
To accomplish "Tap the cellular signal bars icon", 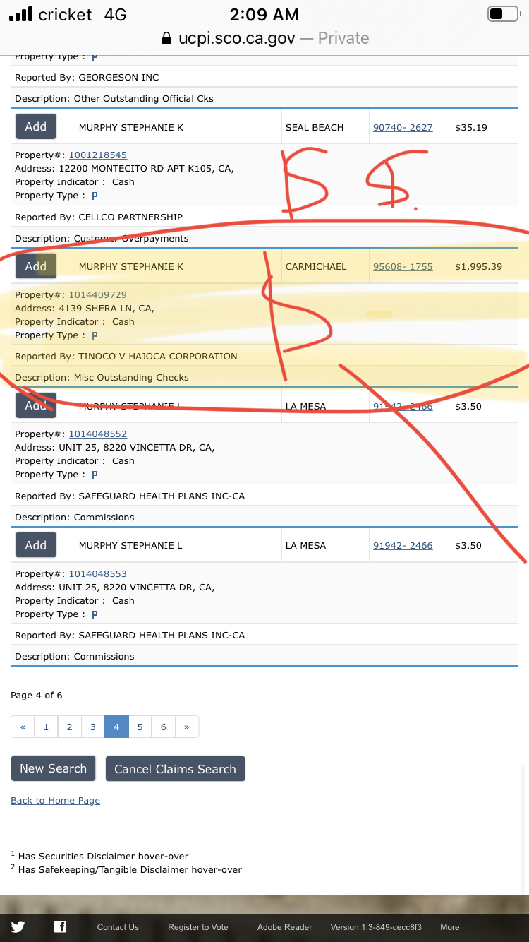I will click(21, 14).
